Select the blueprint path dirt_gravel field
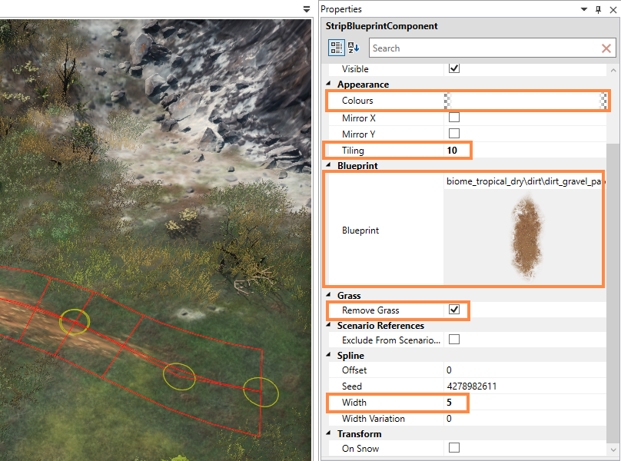The image size is (621, 461). click(525, 181)
